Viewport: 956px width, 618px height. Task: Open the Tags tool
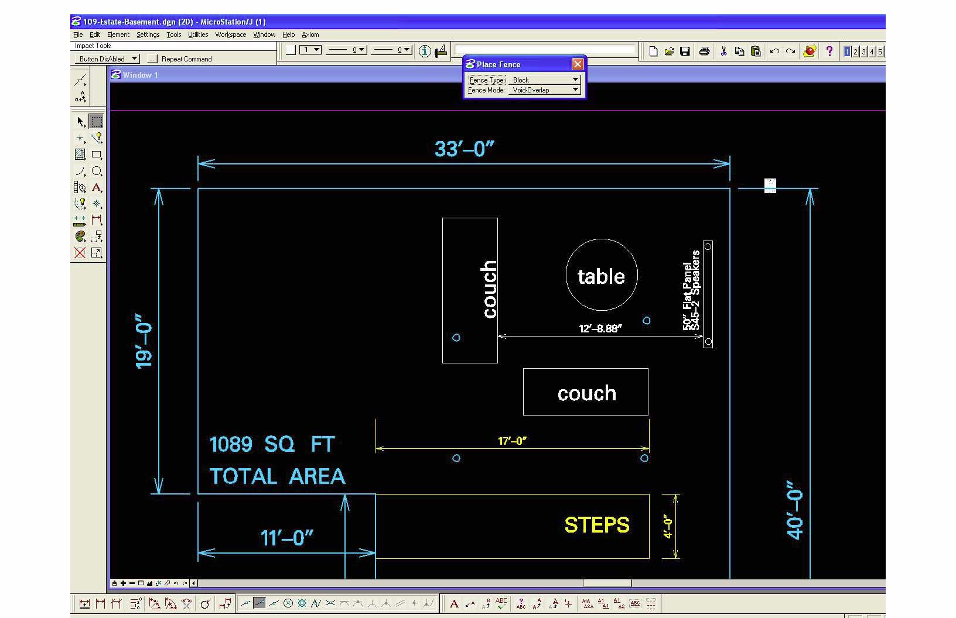point(80,187)
